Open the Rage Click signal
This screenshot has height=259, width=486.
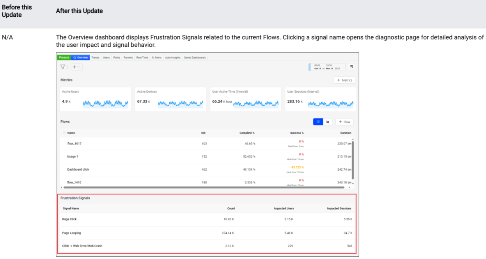pos(69,219)
